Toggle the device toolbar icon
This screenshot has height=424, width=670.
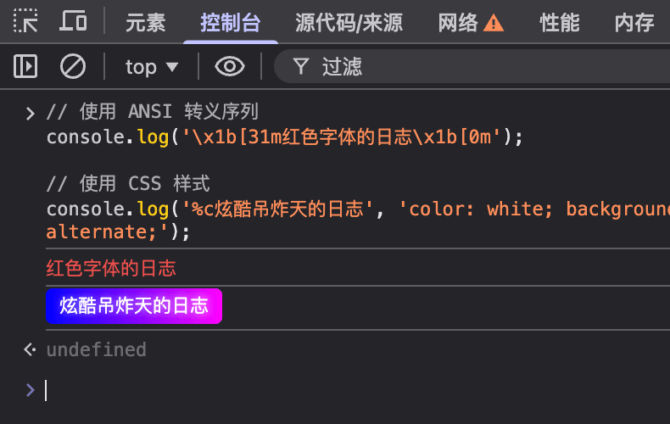pyautogui.click(x=74, y=21)
